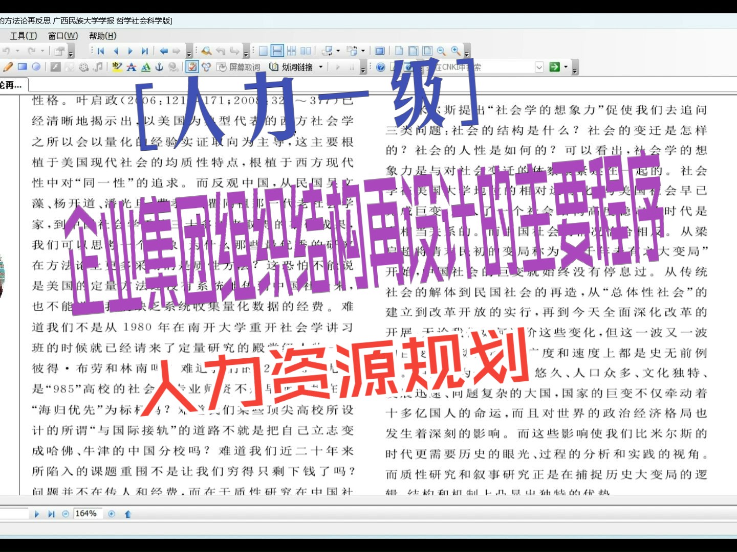This screenshot has height=552, width=737.
Task: Jump to the first page
Action: [100, 51]
